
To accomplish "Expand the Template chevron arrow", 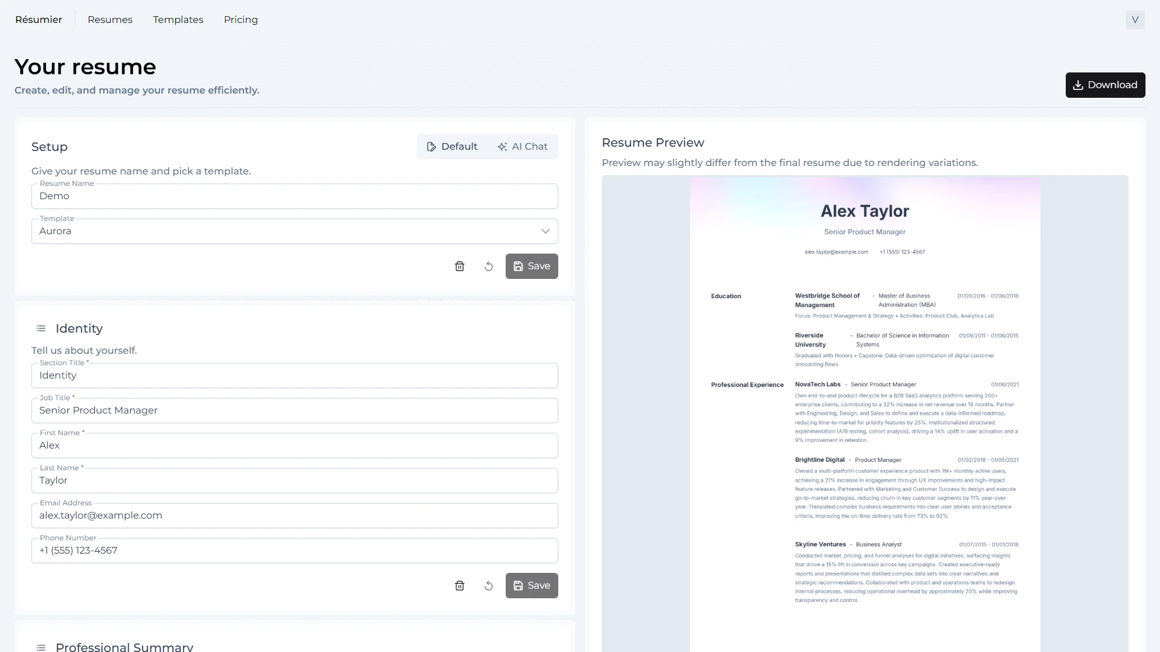I will click(x=545, y=231).
